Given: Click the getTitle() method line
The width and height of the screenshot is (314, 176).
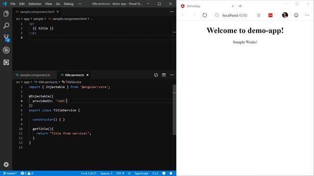Looking at the screenshot, I should pyautogui.click(x=43, y=129).
